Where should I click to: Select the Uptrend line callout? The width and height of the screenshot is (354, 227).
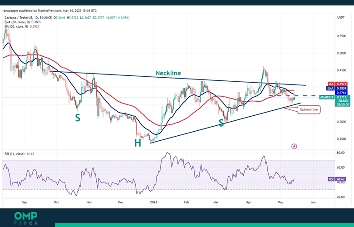(x=309, y=109)
